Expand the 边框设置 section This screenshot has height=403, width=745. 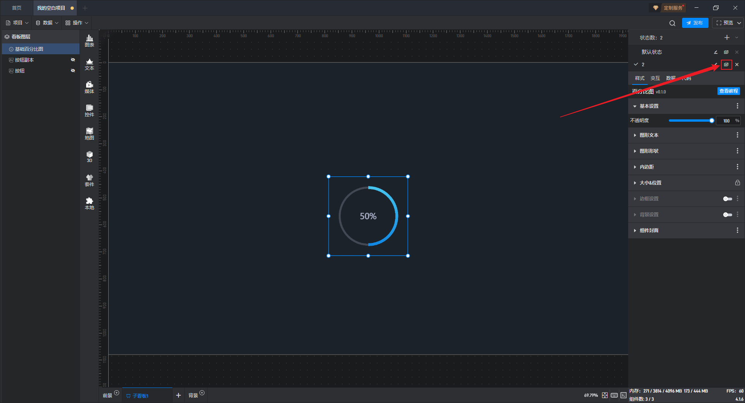pyautogui.click(x=635, y=199)
